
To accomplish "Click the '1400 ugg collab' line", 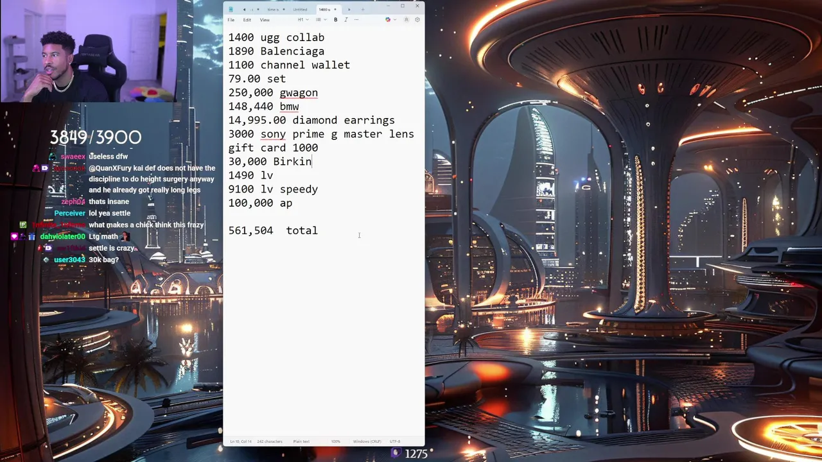I will coord(276,37).
